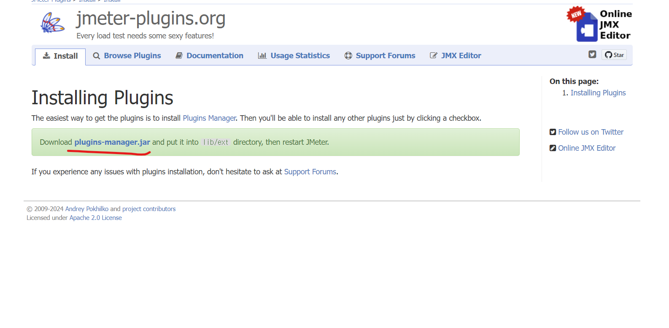Open the Documentation tab
This screenshot has height=328, width=669.
(209, 56)
